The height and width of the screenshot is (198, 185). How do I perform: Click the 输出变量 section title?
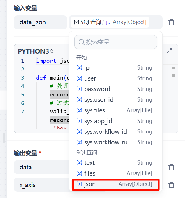tap(25, 153)
